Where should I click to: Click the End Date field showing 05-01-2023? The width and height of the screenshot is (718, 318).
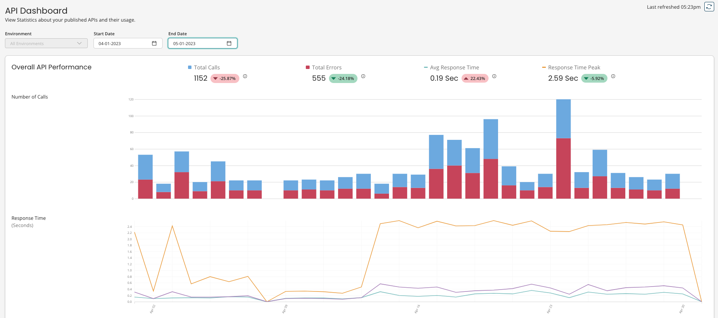(196, 44)
